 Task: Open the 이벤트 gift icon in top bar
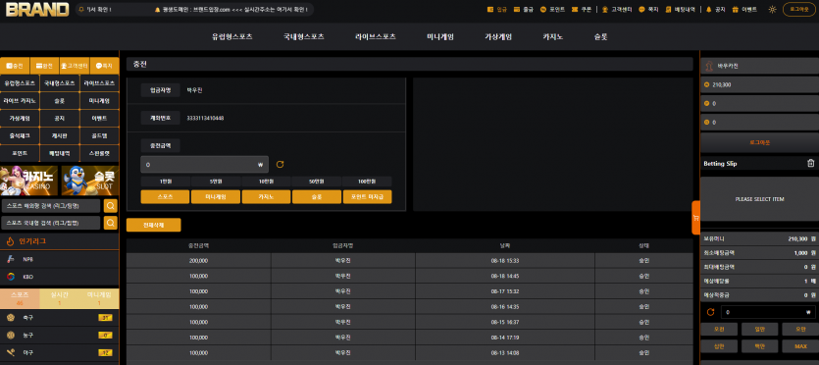(735, 10)
